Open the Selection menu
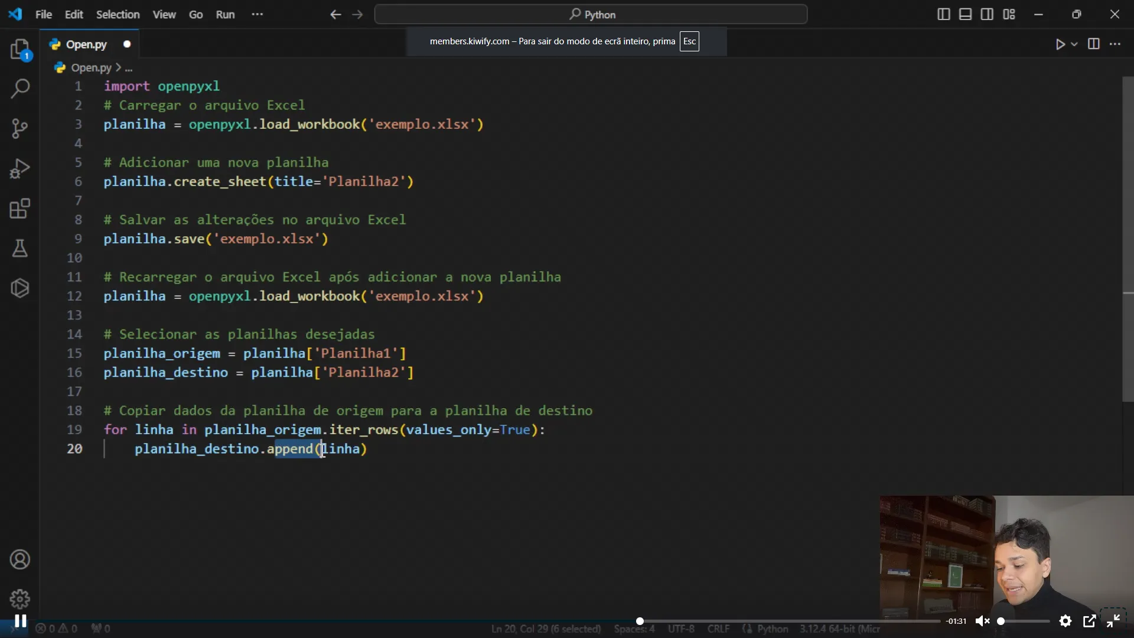Image resolution: width=1134 pixels, height=638 pixels. (x=118, y=14)
